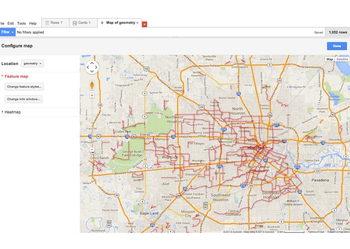Click the Saved status text
The image size is (350, 249).
[319, 32]
